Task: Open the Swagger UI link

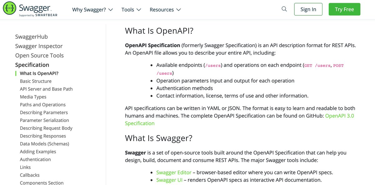Action: point(169,180)
